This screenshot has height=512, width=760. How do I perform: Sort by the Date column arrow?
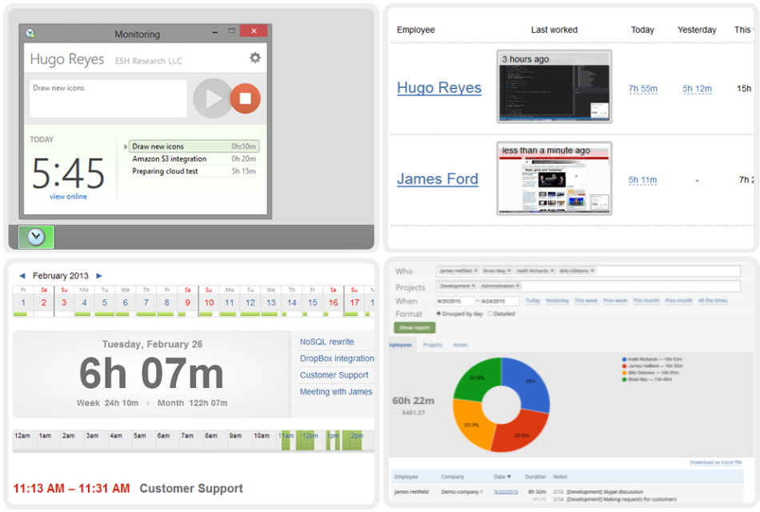[x=509, y=477]
